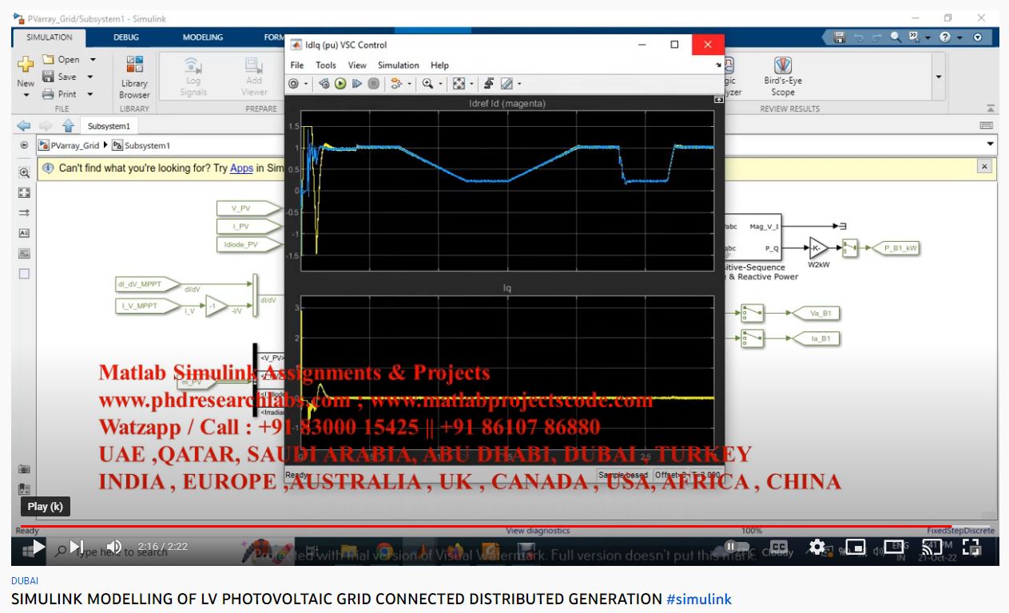Expand the Open dropdown arrow

[93, 60]
